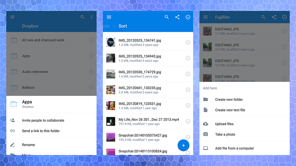Expand options for All new and improved work
The height and width of the screenshot is (166, 296).
click(x=91, y=40)
